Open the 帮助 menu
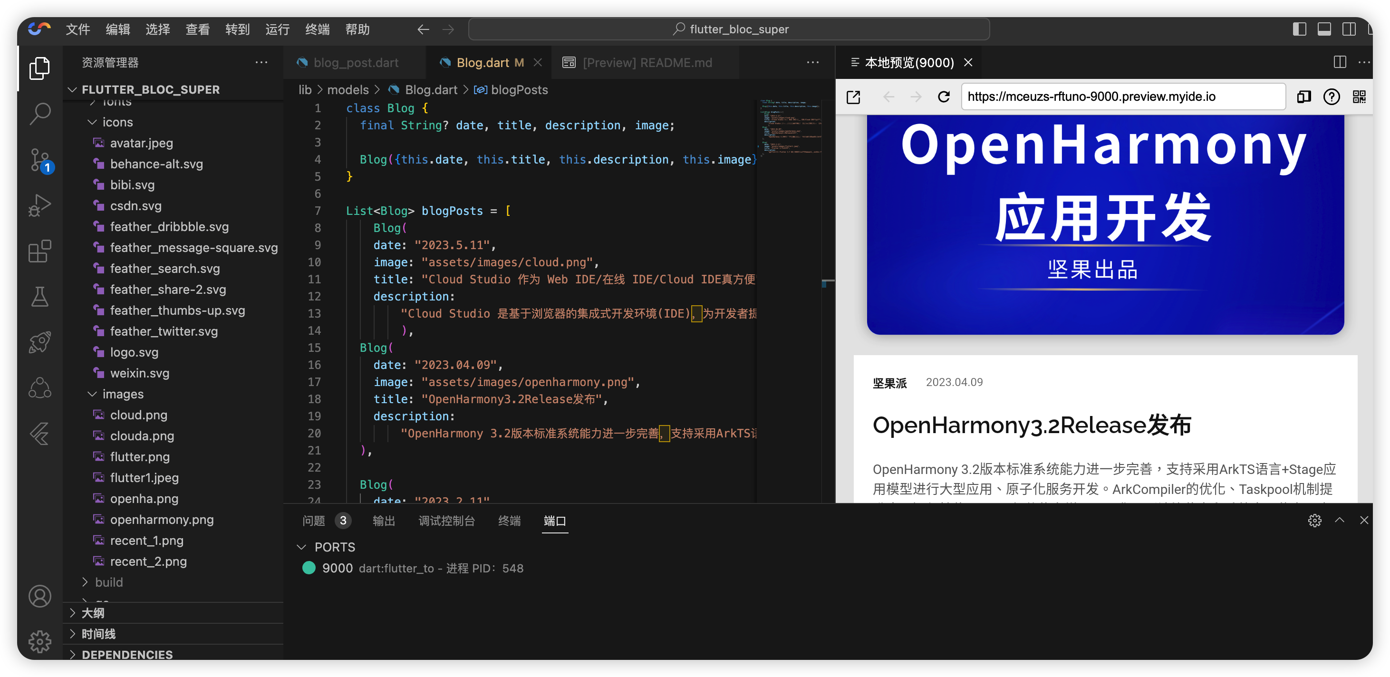 pyautogui.click(x=357, y=29)
